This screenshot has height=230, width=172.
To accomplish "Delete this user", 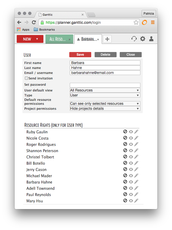I will click(x=106, y=55).
